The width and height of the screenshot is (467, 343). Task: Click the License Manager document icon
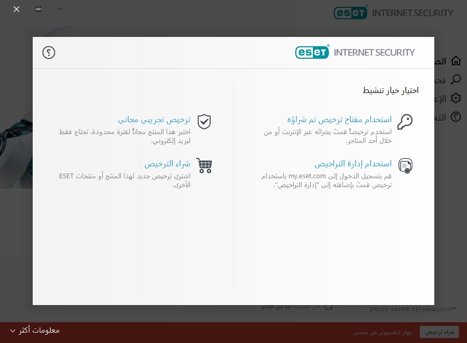click(405, 166)
